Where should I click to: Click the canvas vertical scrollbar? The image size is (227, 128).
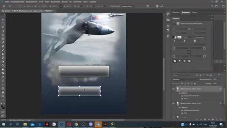point(164,74)
